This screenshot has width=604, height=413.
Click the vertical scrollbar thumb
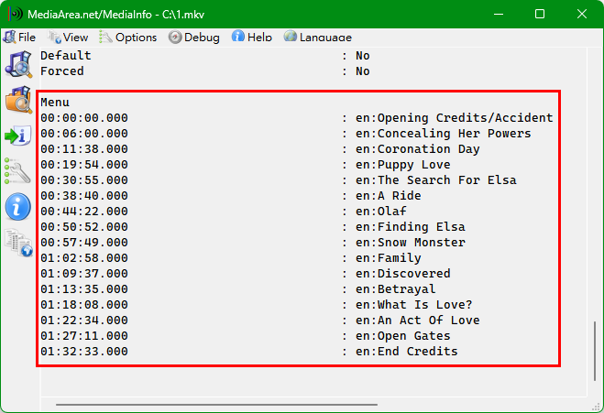click(x=595, y=351)
